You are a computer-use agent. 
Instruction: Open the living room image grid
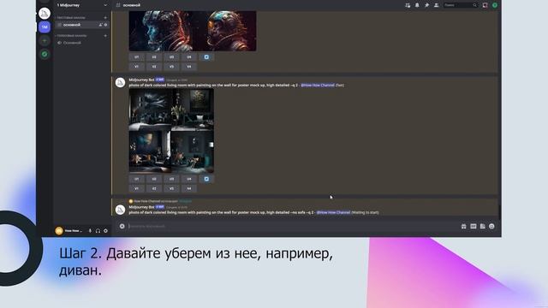click(171, 131)
